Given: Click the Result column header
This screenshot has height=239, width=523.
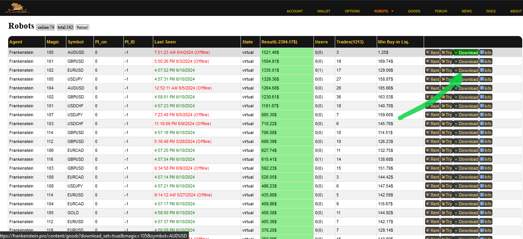Looking at the screenshot, I should [x=279, y=42].
